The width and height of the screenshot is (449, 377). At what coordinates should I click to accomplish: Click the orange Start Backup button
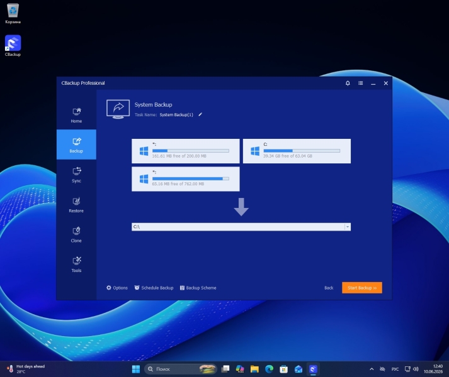click(x=362, y=288)
